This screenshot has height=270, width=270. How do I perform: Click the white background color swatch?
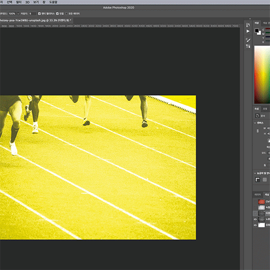(x=259, y=33)
